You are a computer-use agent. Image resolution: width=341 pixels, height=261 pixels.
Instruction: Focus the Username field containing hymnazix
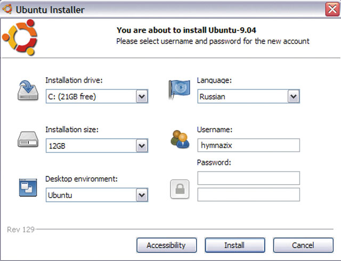[x=248, y=145]
